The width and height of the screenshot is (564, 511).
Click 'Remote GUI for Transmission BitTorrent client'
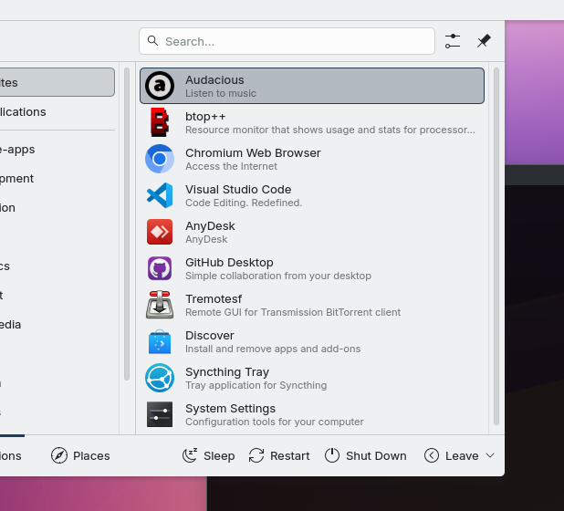pyautogui.click(x=293, y=312)
